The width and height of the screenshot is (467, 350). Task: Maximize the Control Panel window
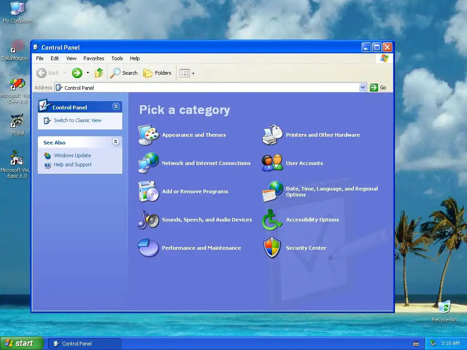coord(377,47)
